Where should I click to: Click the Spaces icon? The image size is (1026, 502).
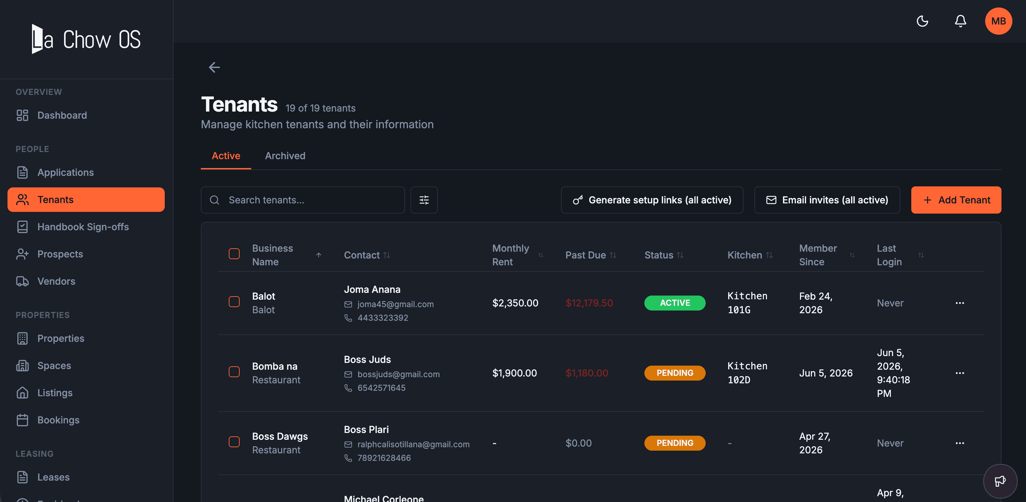(x=22, y=366)
